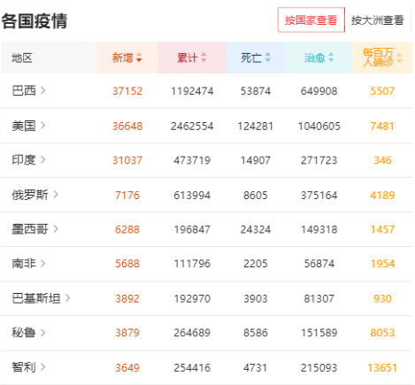The width and height of the screenshot is (415, 385).
Task: Expand 巴基斯坦 row chevron
Action: pos(68,298)
